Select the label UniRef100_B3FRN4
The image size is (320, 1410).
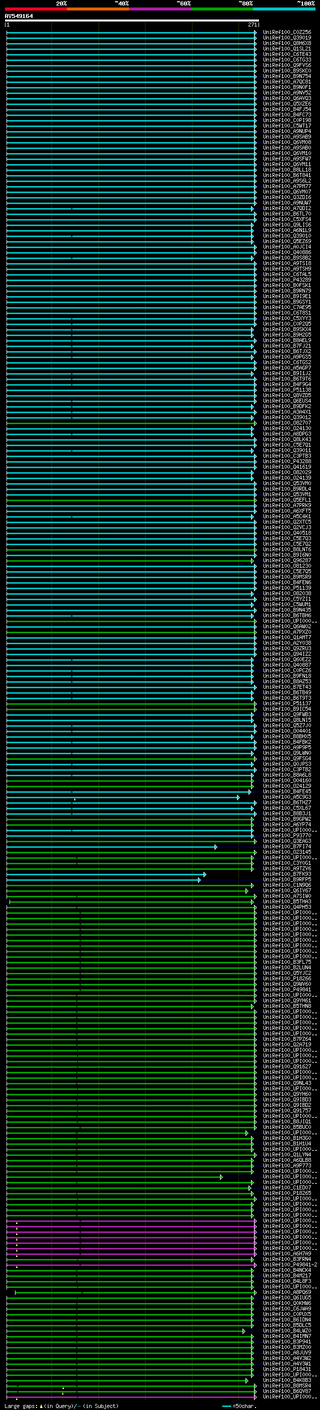[286, 1259]
